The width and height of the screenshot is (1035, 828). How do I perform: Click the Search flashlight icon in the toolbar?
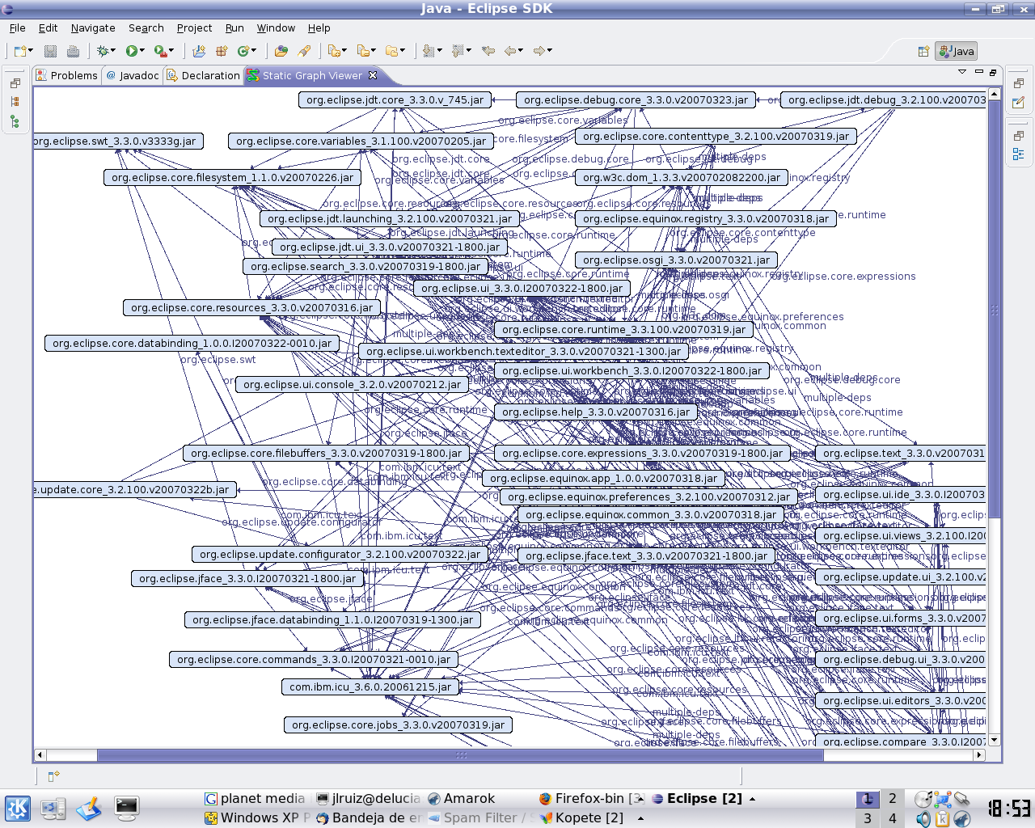pos(304,51)
